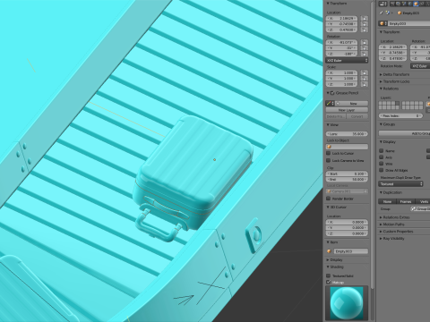This screenshot has width=430, height=322.
Task: Click the scene icon in the properties breadcrumb
Action: point(388,13)
